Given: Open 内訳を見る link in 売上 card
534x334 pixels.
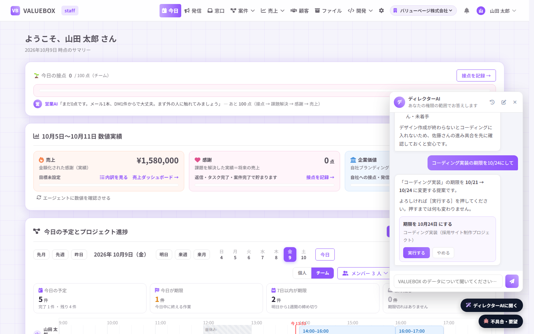Looking at the screenshot, I should click(x=113, y=177).
